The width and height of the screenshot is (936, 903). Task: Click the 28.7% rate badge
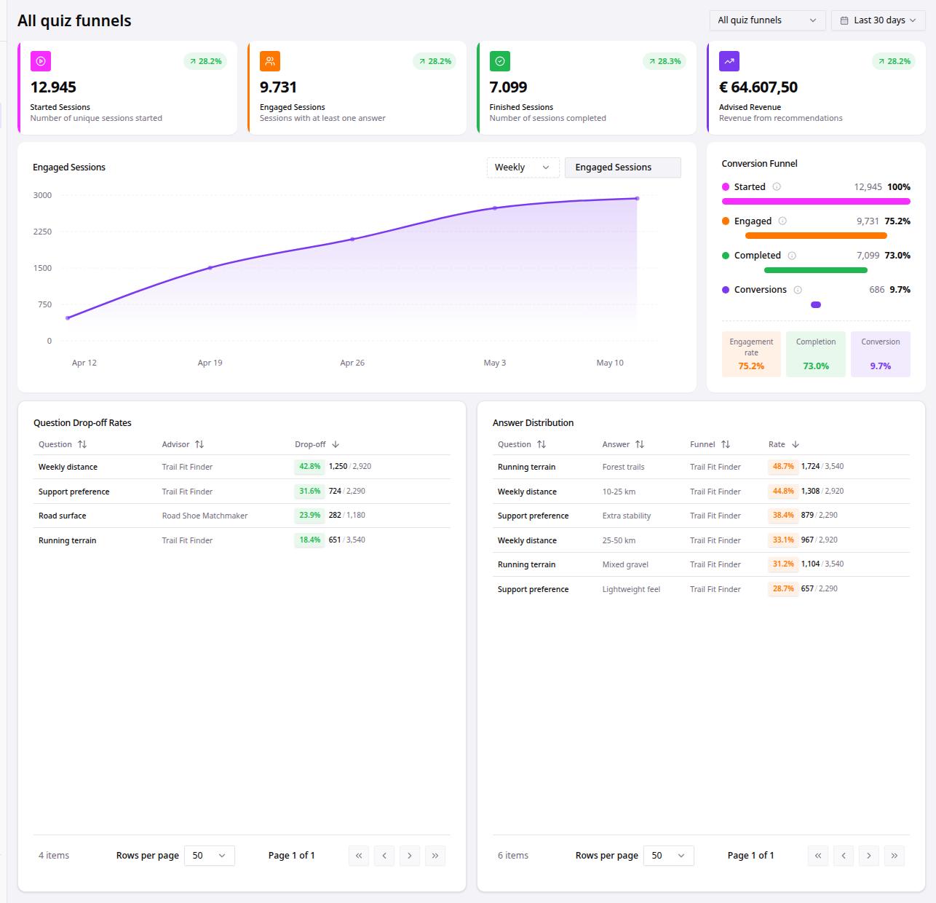(783, 589)
